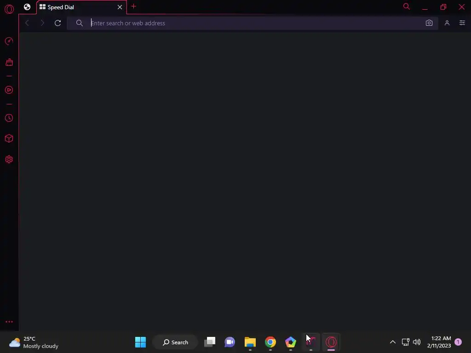Open the Player sidebar icon
Viewport: 471px width, 353px height.
(9, 90)
